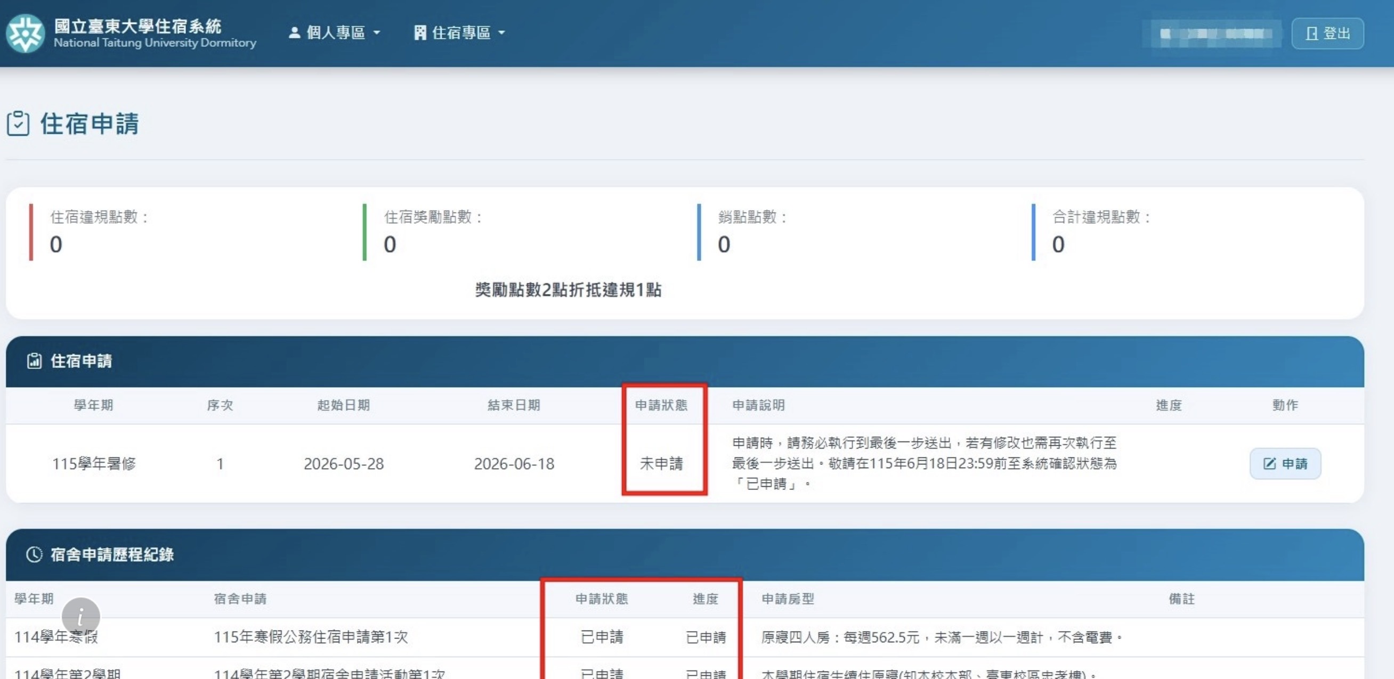Viewport: 1394px width, 679px height.
Task: Click the National Taitung University logo icon
Action: coord(25,34)
